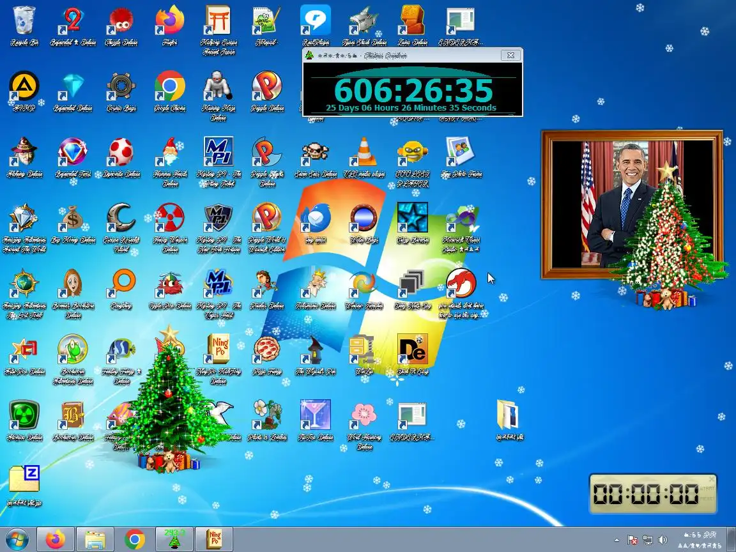Open the AIMP player shortcut

click(x=24, y=91)
